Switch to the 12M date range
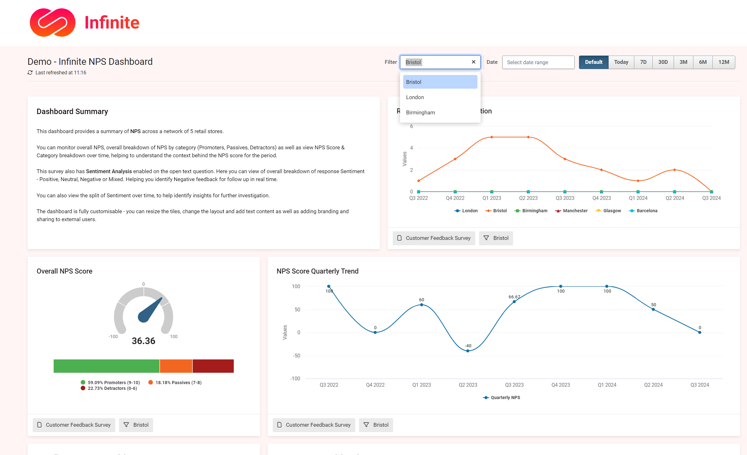The height and width of the screenshot is (455, 747). click(724, 62)
